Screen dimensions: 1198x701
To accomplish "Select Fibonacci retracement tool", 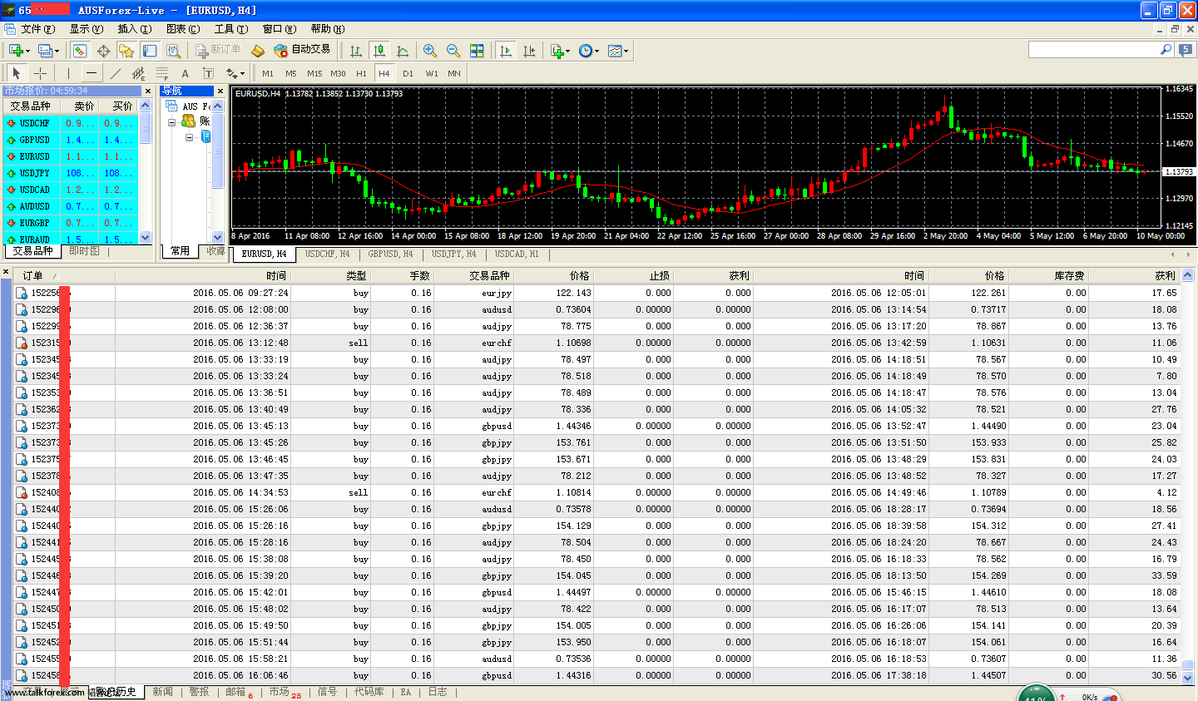I will coord(162,73).
